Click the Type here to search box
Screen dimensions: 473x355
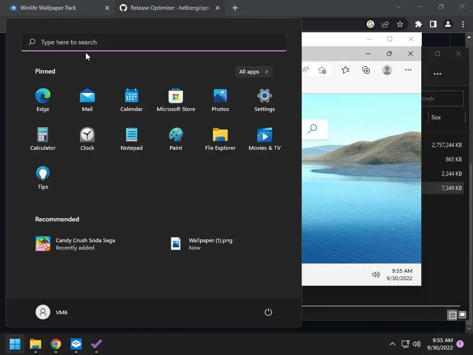coord(154,42)
